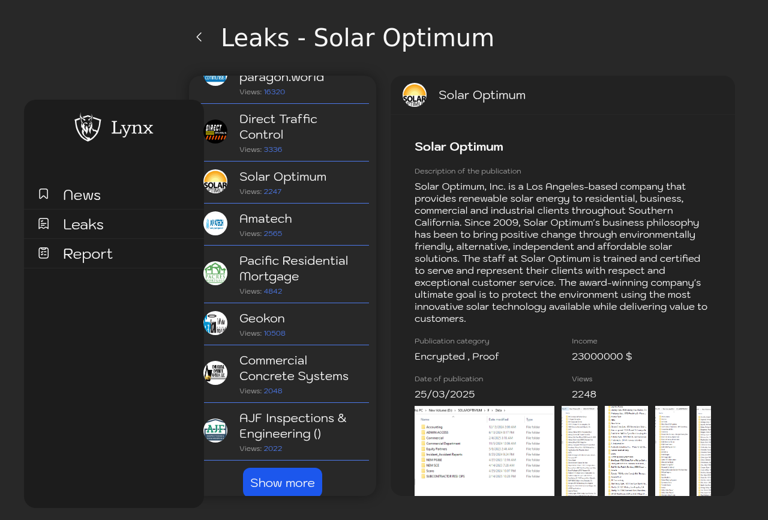Click the Report checklist icon

click(43, 253)
